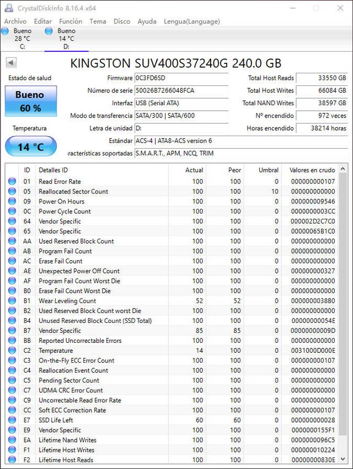The width and height of the screenshot is (353, 469).
Task: Click the 14 °C temperature button
Action: [x=30, y=147]
